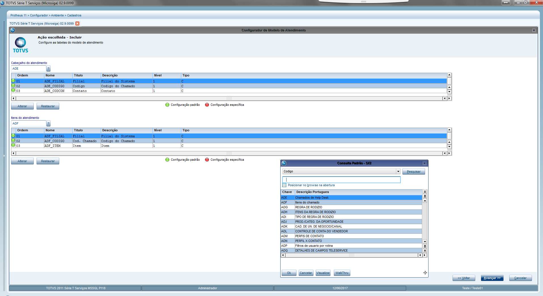Select ADN PERFIL X CONTATO row
The width and height of the screenshot is (543, 296).
point(351,241)
